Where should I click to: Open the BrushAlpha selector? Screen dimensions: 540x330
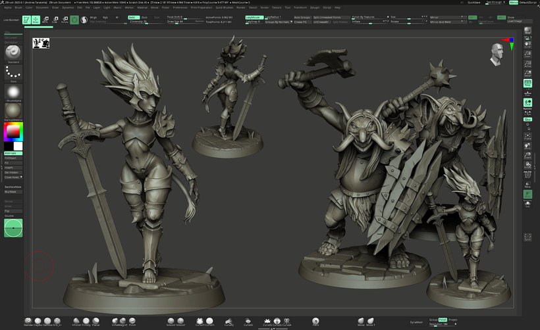click(x=13, y=92)
